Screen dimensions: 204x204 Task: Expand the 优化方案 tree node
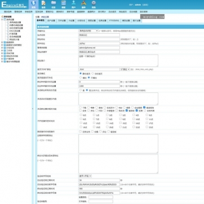[x=2, y=53]
